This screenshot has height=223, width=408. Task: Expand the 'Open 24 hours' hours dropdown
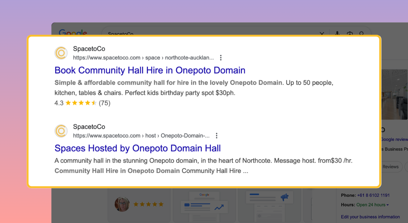[x=373, y=205]
